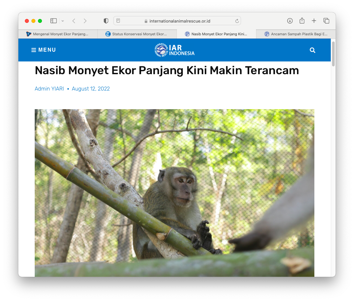Image resolution: width=354 pixels, height=301 pixels.
Task: Open the MENU navigation drawer
Action: click(44, 50)
